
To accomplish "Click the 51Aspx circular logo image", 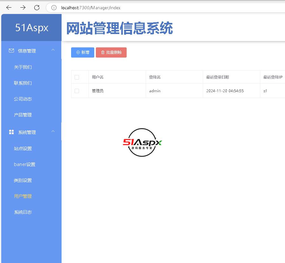I will (x=142, y=142).
